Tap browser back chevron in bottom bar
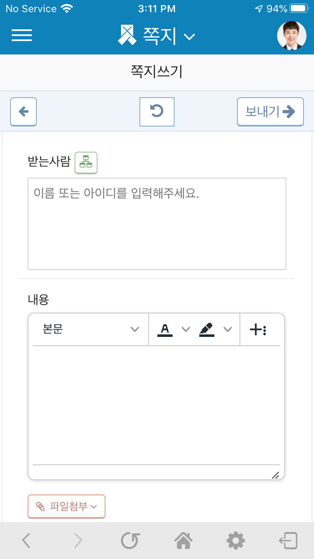Image resolution: width=314 pixels, height=559 pixels. (26, 541)
